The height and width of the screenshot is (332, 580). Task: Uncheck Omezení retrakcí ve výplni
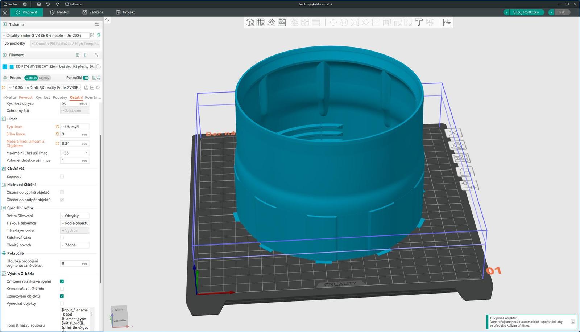(62, 282)
